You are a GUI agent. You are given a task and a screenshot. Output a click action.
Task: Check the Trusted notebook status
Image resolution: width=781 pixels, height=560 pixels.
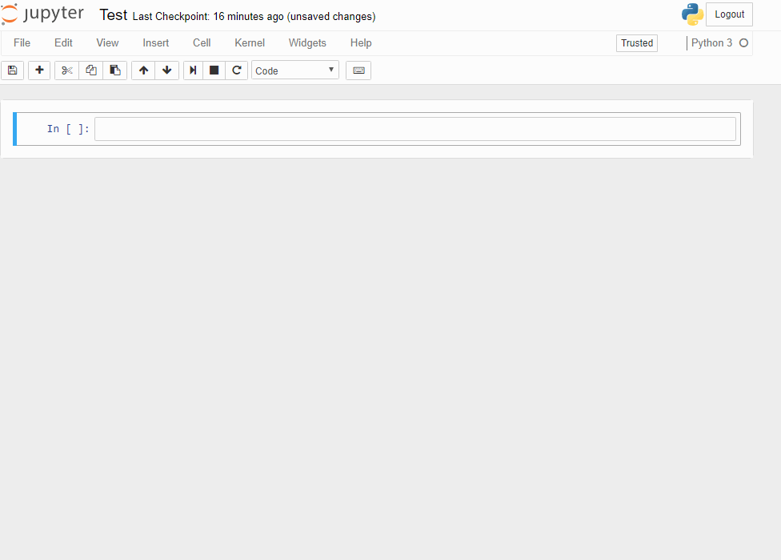pyautogui.click(x=636, y=42)
